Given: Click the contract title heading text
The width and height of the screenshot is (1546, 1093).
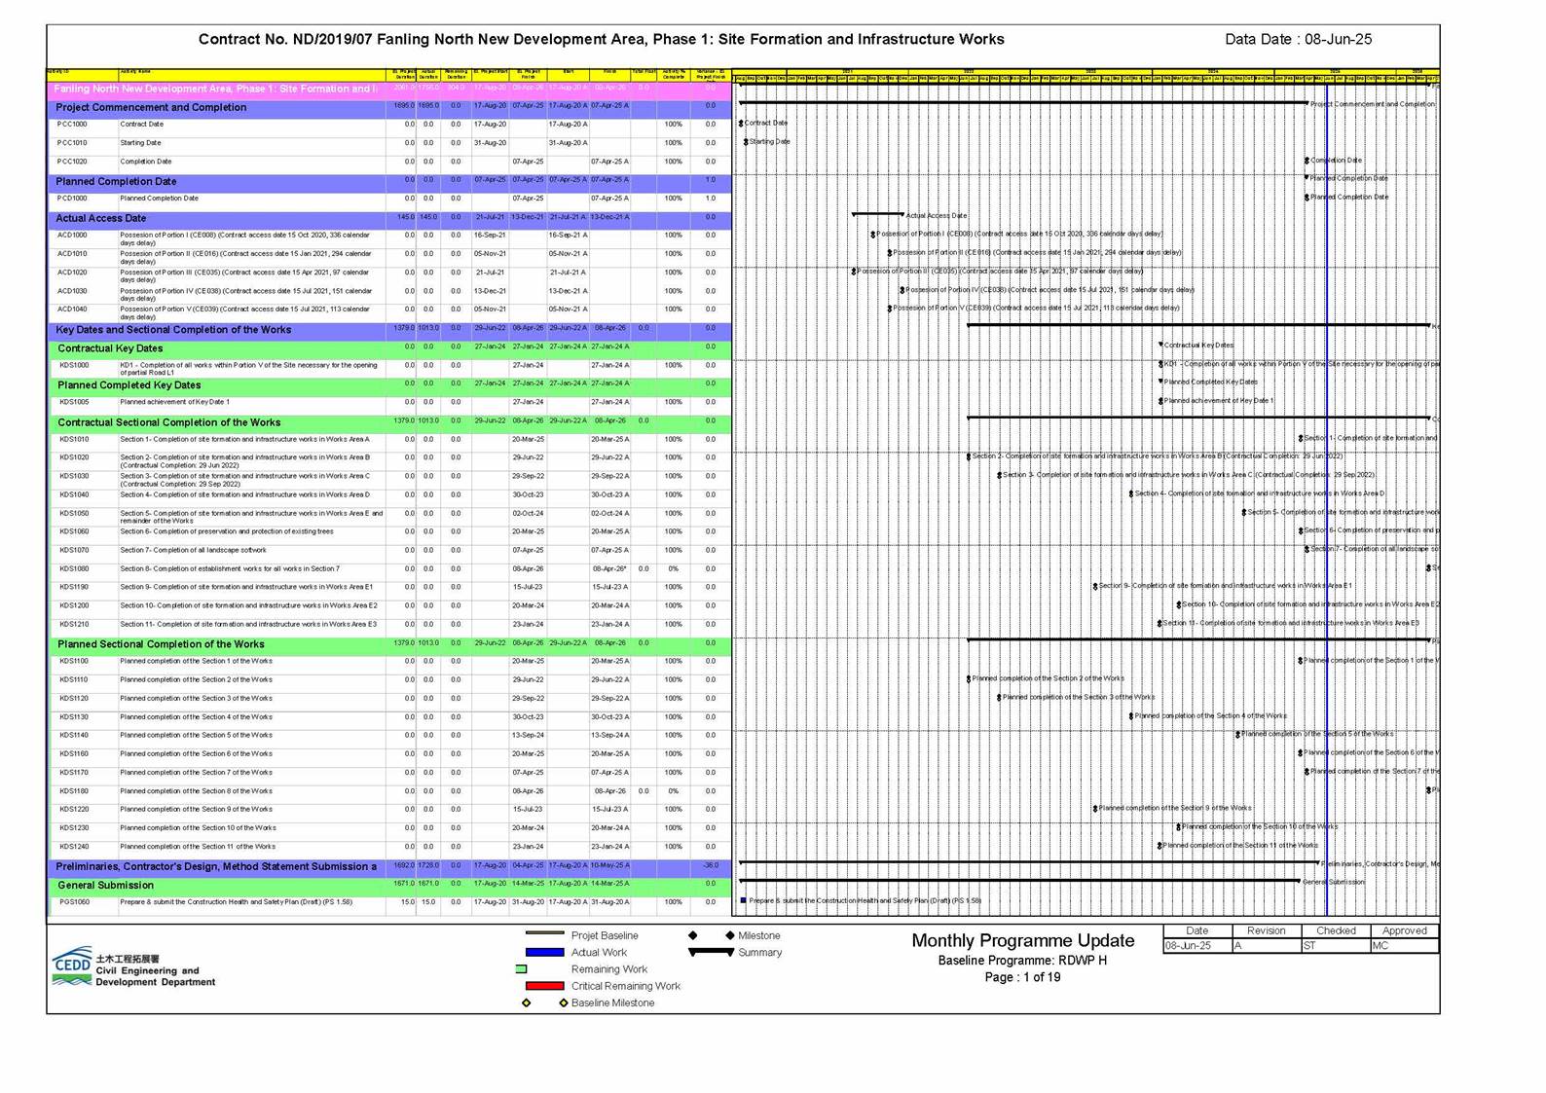Looking at the screenshot, I should tap(601, 40).
